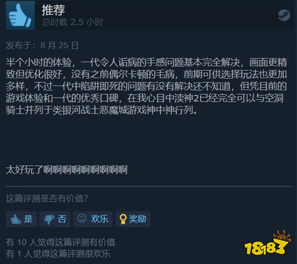This screenshot has height=264, width=297.
Task: Click 有 10 人觉得这篇评测有价值 count
Action: pos(60,242)
